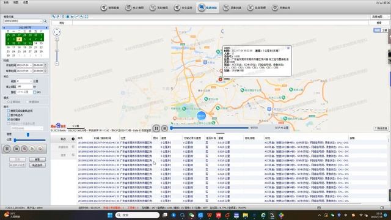Click the 位置 position slider track
This screenshot has height=220, width=391.
tap(30, 140)
